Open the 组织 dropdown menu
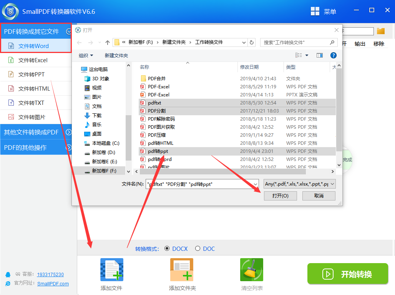395x295 pixels. (86, 55)
